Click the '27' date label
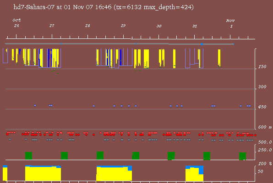The width and height of the screenshot is (273, 183). 52,26
